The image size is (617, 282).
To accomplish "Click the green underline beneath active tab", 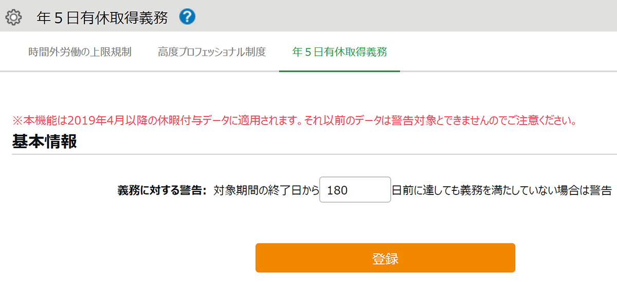I will pos(339,71).
